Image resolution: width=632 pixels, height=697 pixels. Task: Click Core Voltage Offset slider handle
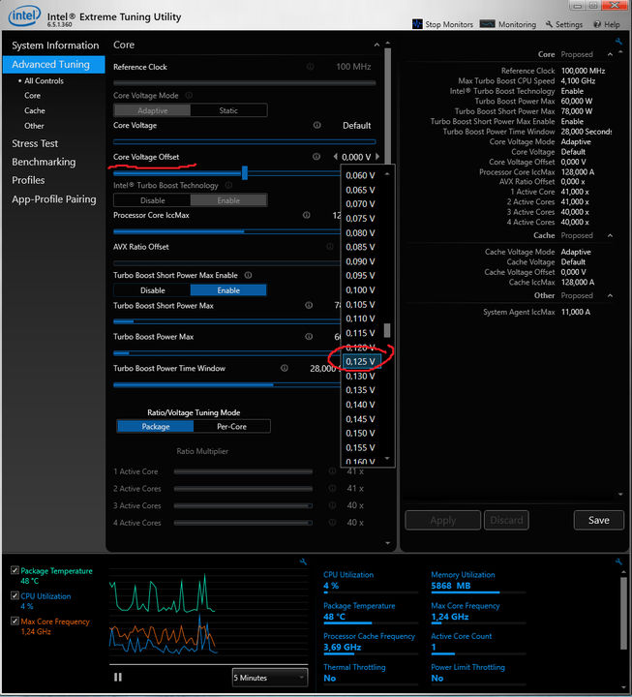coord(245,173)
